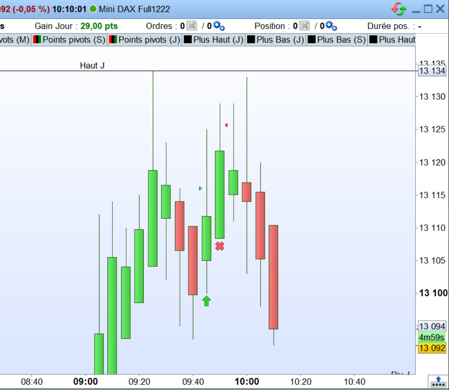Click the 09:00 time axis label
This screenshot has width=449, height=390.
(x=85, y=382)
